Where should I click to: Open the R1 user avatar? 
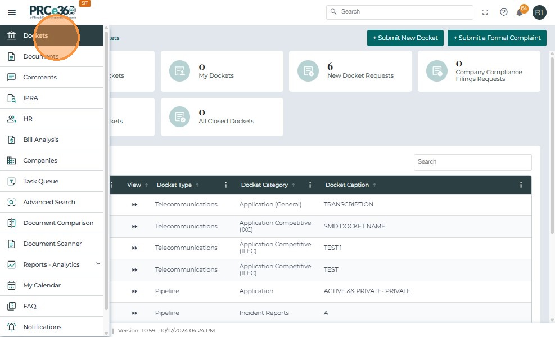coord(539,12)
